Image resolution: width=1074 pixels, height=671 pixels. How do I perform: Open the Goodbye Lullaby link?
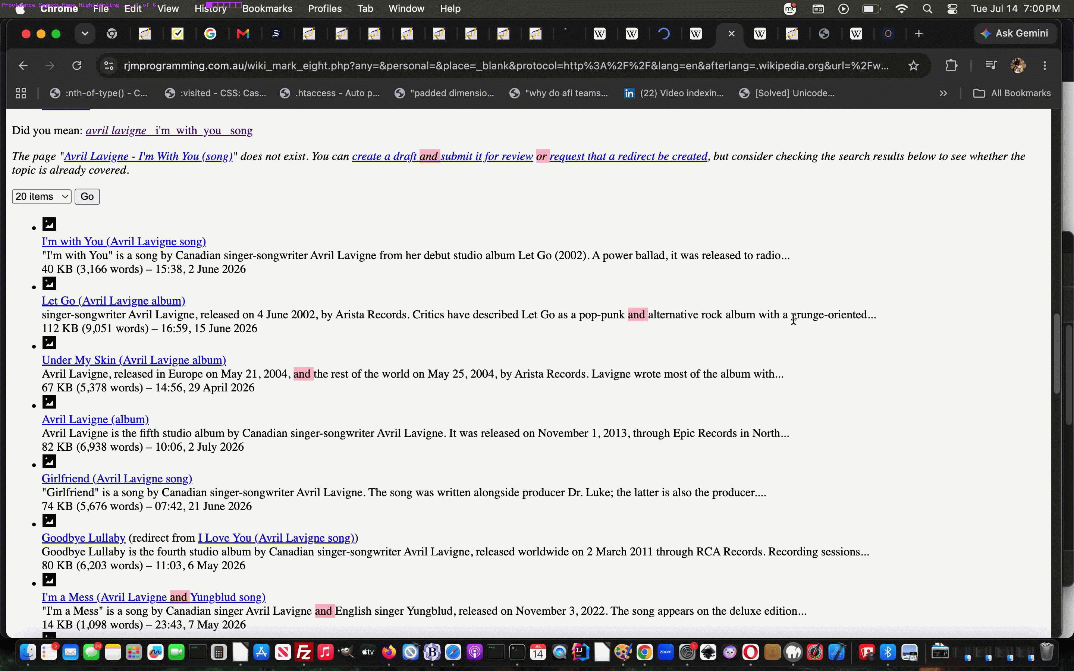point(84,538)
